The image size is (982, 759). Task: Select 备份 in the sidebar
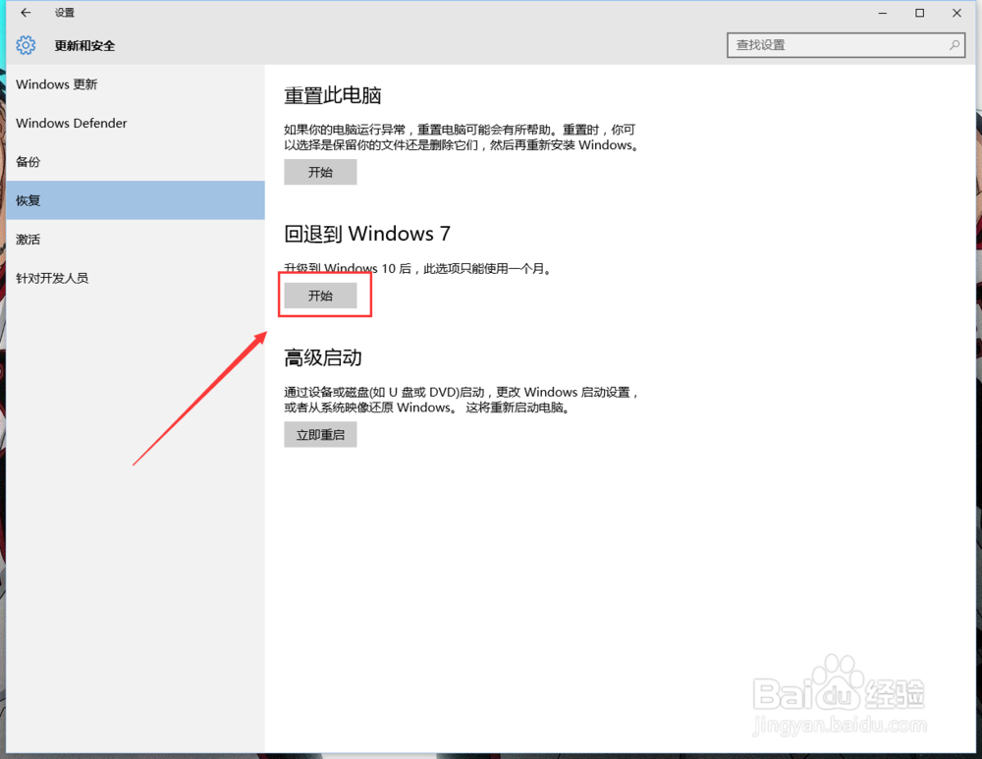click(x=136, y=162)
